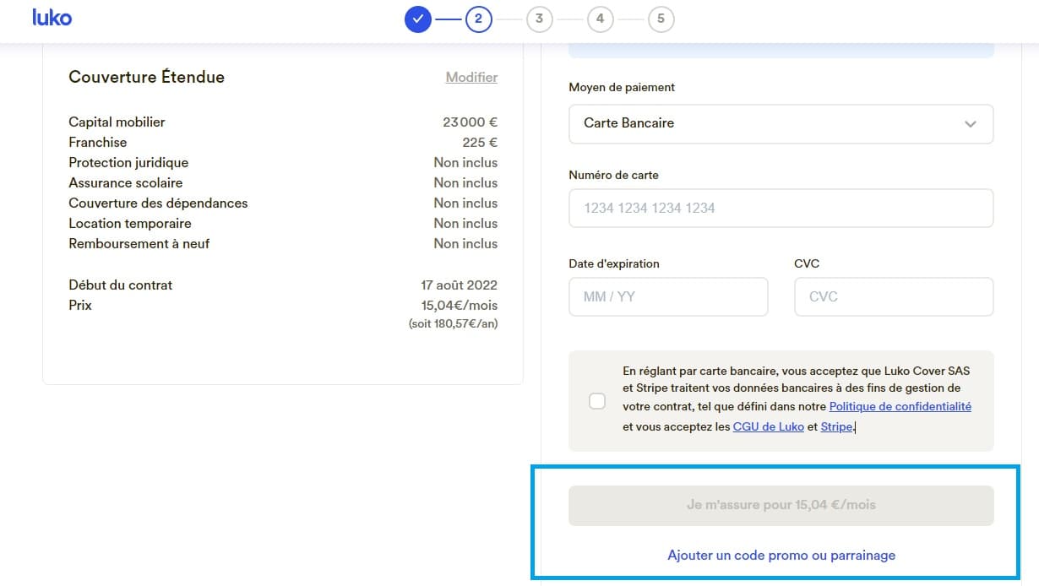Open the Moyen de paiement dropdown

click(x=781, y=123)
